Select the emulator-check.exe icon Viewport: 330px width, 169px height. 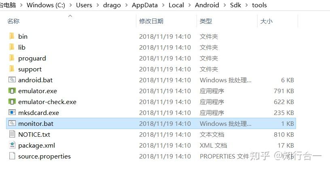(x=12, y=102)
